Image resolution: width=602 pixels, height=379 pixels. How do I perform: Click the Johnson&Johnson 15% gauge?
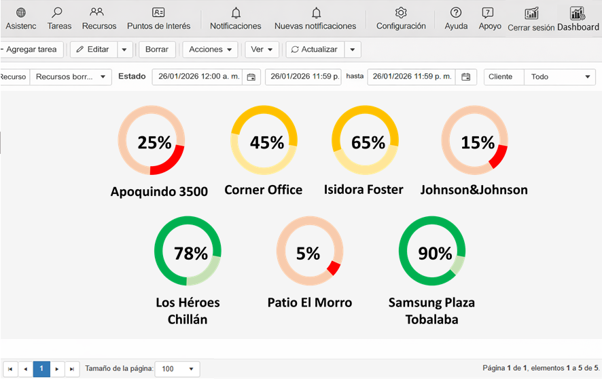tap(474, 140)
